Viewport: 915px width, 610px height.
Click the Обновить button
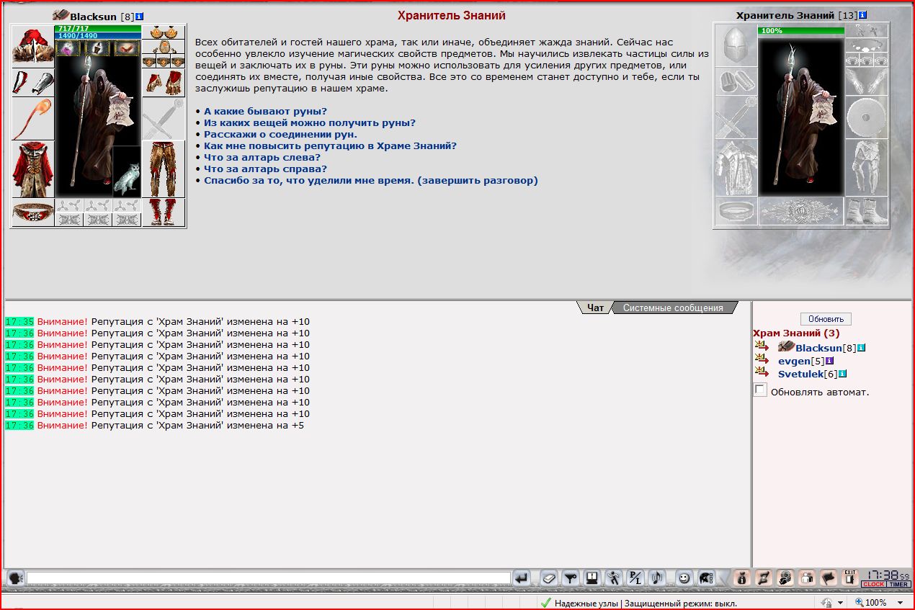click(826, 319)
